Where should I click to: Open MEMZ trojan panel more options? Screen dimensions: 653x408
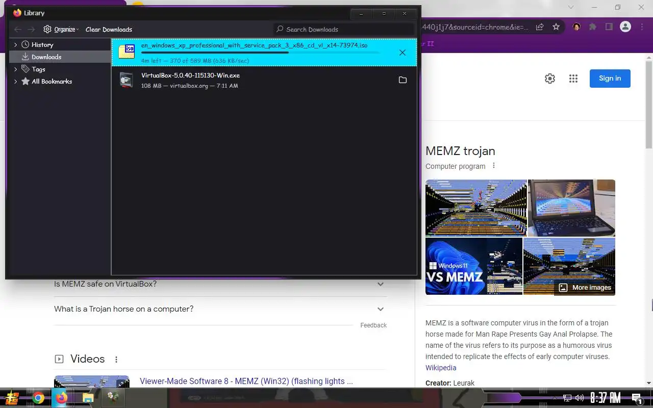click(493, 166)
